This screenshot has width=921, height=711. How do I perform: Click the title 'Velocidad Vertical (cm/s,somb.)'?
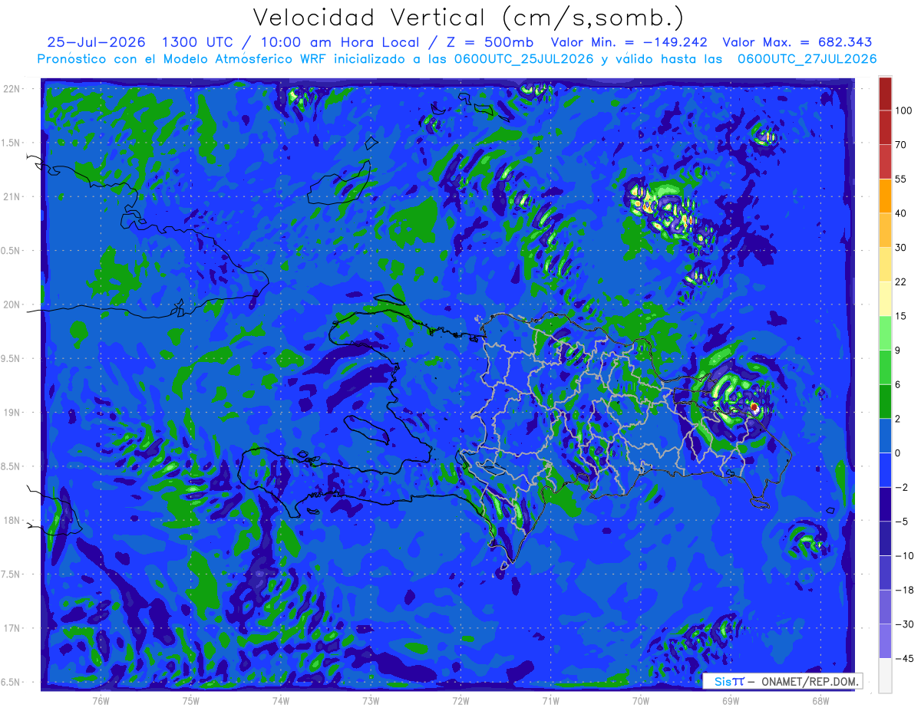click(x=467, y=18)
